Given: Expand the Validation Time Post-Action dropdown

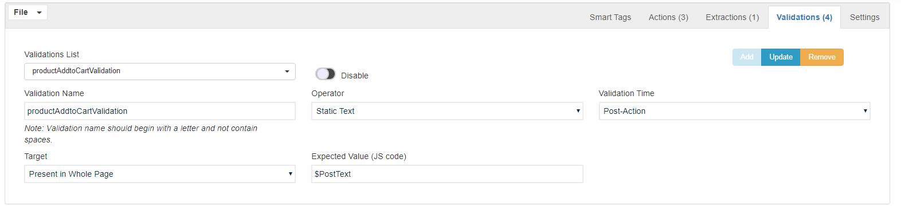Looking at the screenshot, I should (734, 111).
